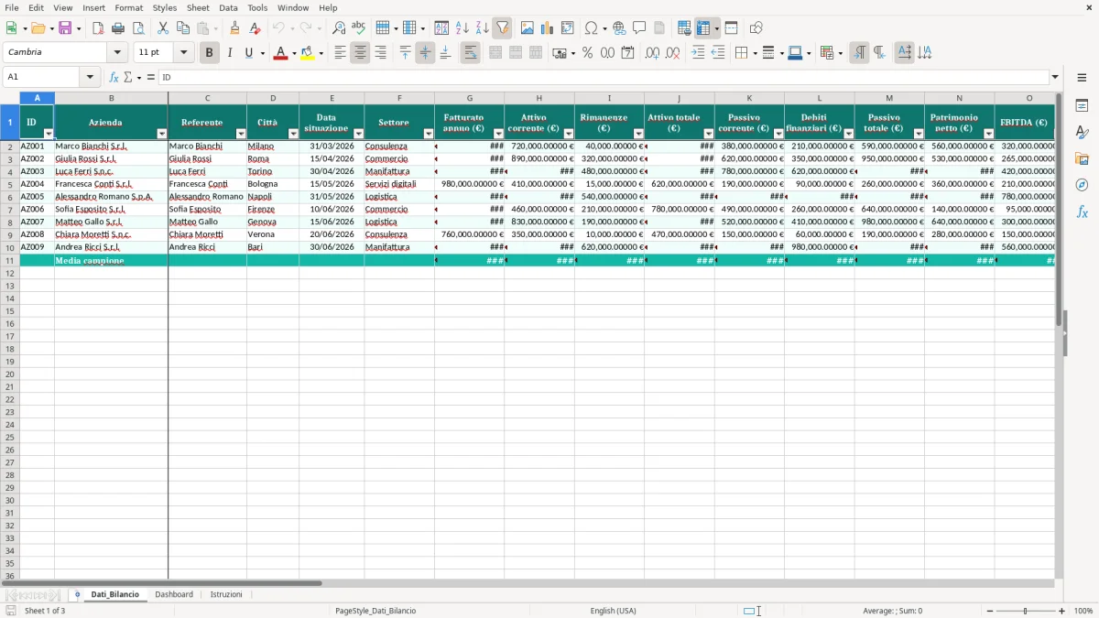Select column header G
The height and width of the screenshot is (618, 1099).
[x=470, y=98]
